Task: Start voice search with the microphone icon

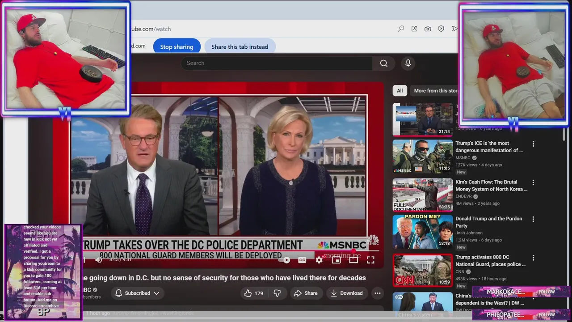Action: point(408,63)
